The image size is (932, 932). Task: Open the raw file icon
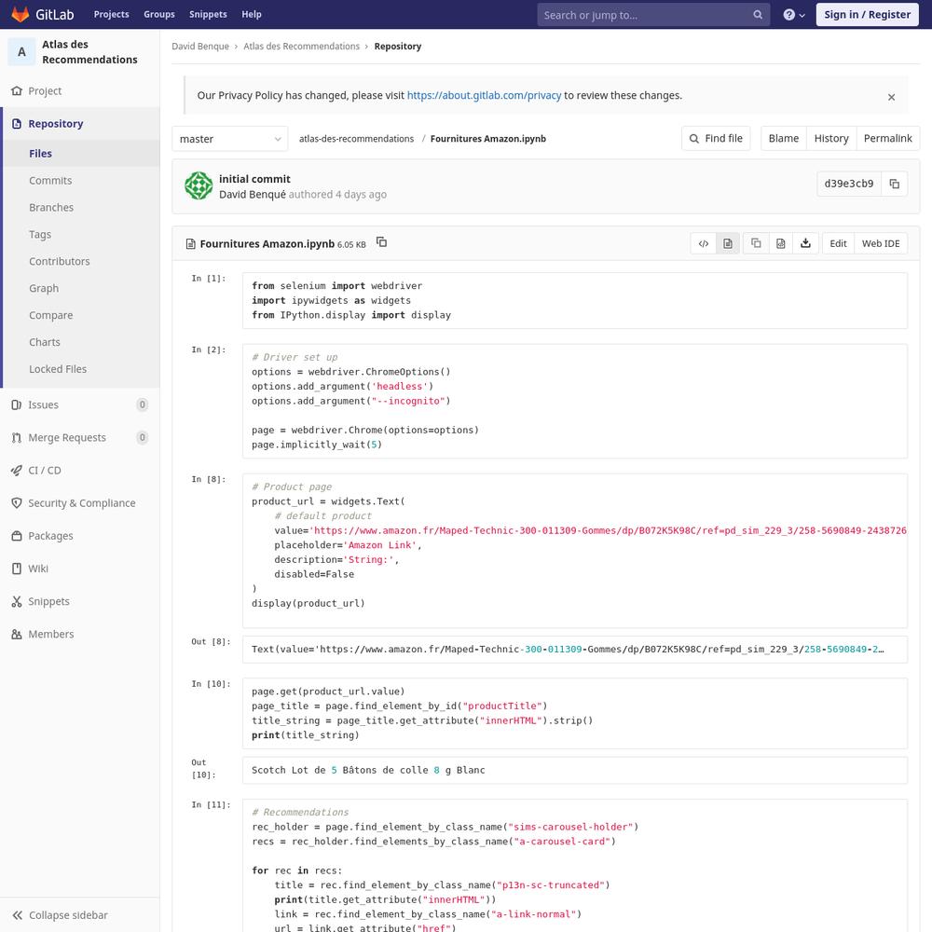(x=780, y=243)
